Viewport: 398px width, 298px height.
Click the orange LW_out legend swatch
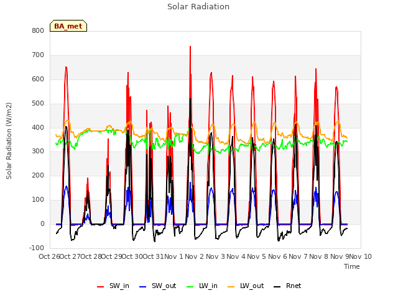[x=231, y=287]
